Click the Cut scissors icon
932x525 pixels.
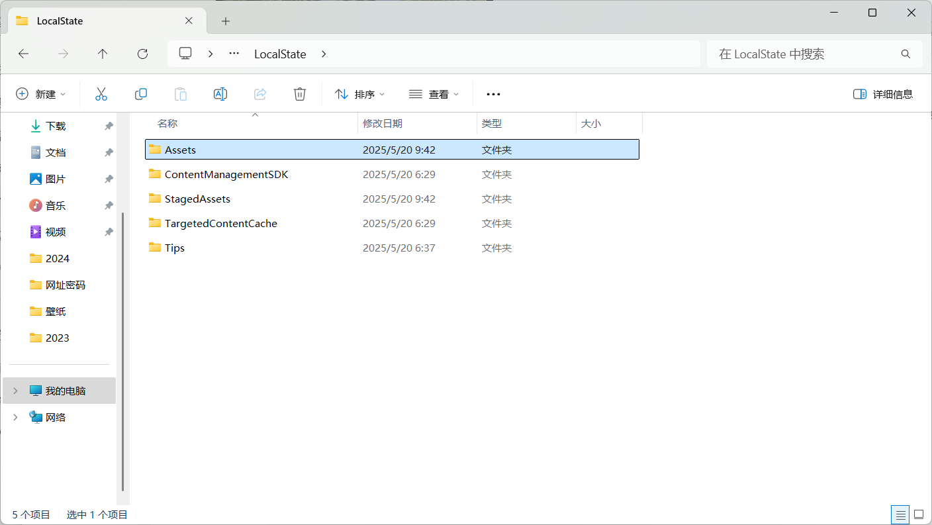tap(101, 94)
